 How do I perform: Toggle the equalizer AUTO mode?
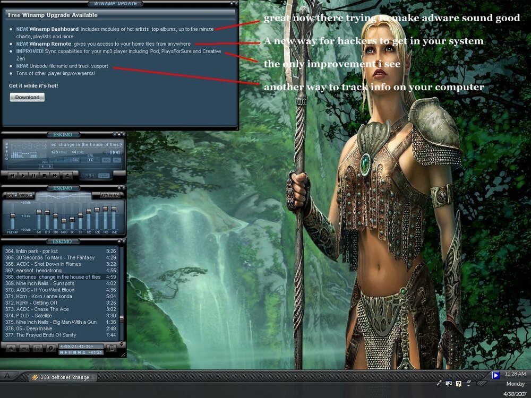[24, 195]
